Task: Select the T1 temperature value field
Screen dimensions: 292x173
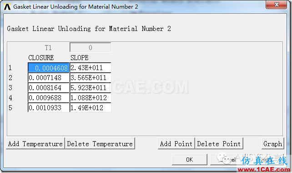Action: [91, 47]
